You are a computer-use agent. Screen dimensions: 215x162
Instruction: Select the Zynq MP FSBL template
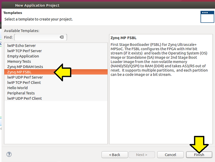56,72
